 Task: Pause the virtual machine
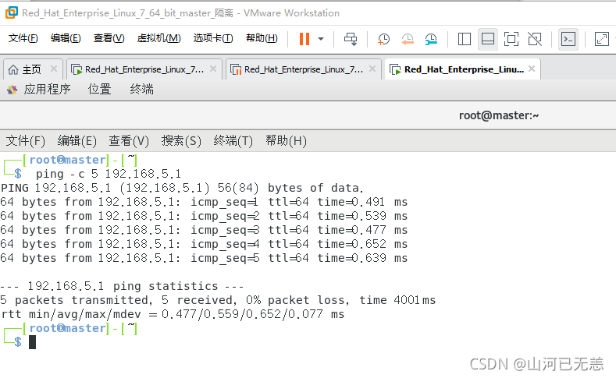pyautogui.click(x=304, y=39)
